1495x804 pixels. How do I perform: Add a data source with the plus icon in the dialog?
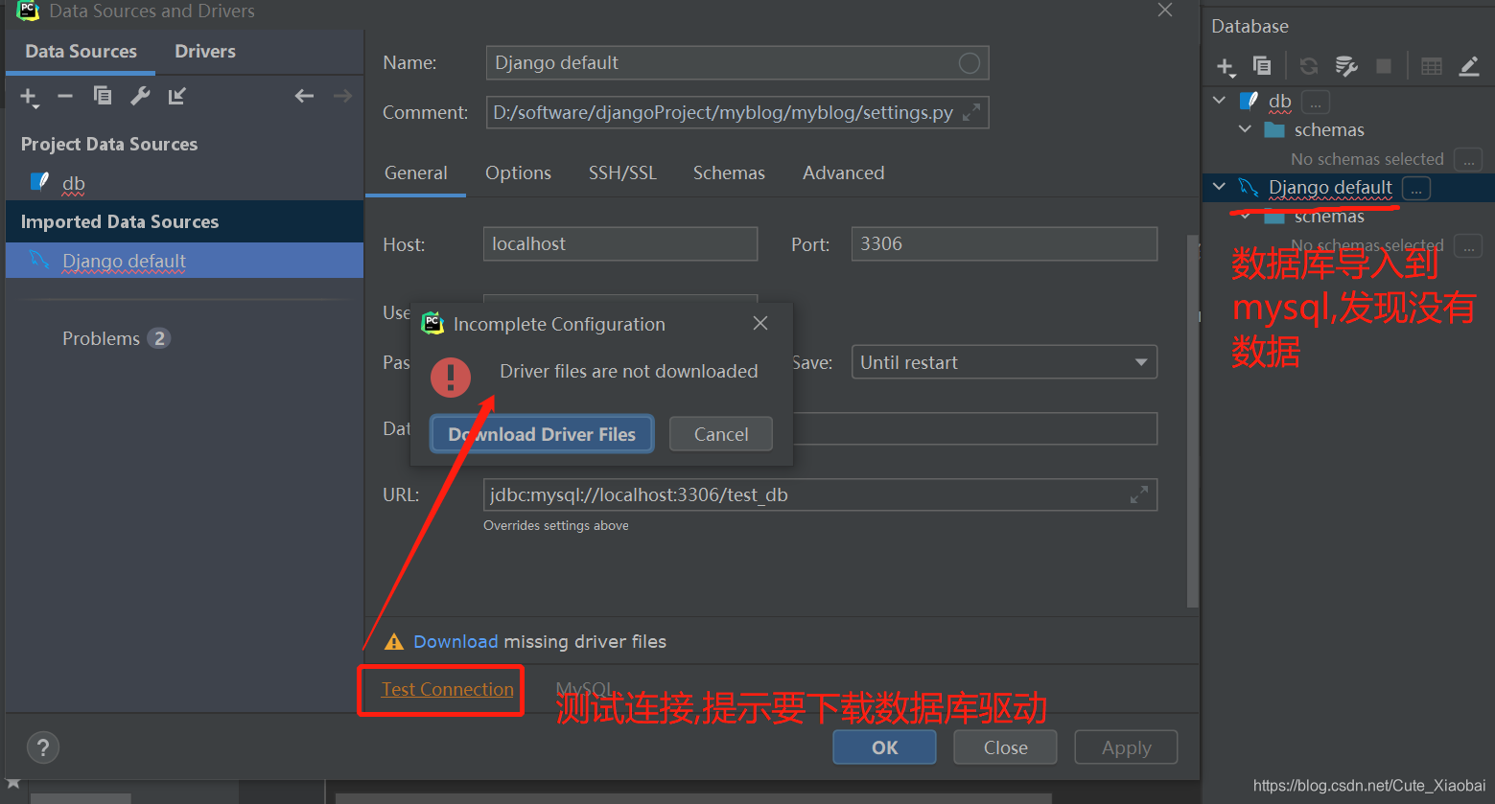[29, 96]
